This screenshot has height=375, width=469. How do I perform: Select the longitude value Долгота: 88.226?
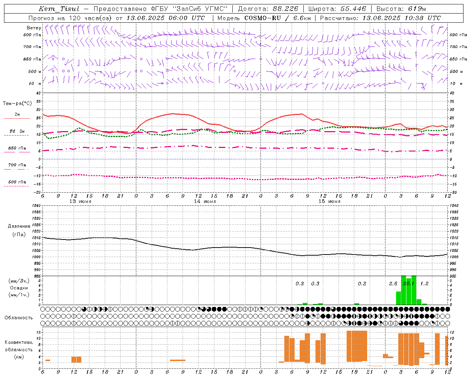[268, 9]
